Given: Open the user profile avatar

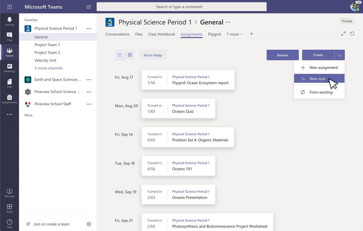Looking at the screenshot, I should click(x=355, y=6).
